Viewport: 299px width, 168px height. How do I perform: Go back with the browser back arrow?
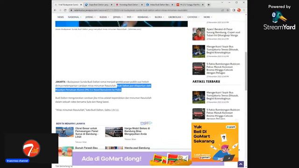(55, 10)
